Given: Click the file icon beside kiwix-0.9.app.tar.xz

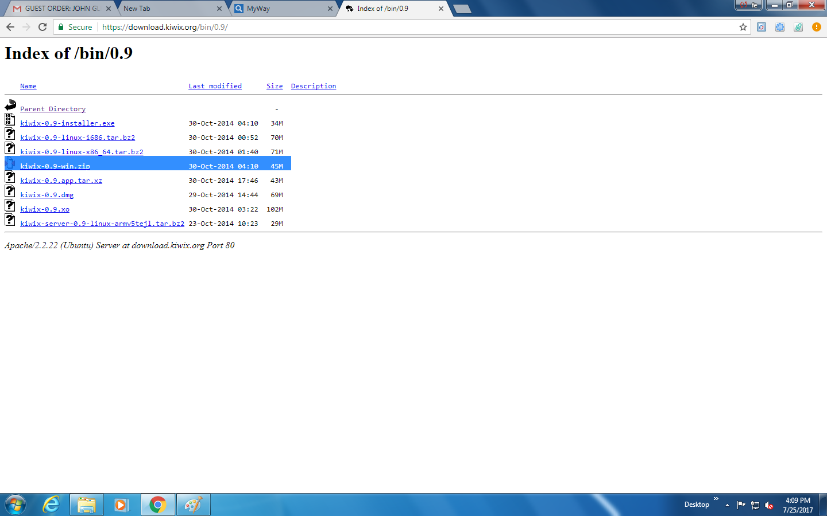Looking at the screenshot, I should point(10,177).
